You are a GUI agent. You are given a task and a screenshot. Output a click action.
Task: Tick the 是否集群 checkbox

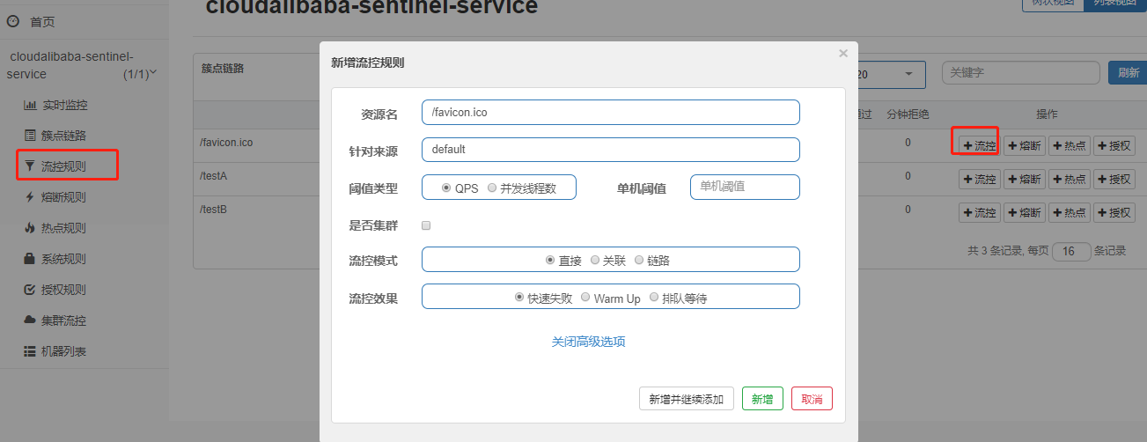coord(426,225)
